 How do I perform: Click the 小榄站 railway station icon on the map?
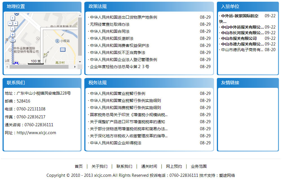click(57, 41)
